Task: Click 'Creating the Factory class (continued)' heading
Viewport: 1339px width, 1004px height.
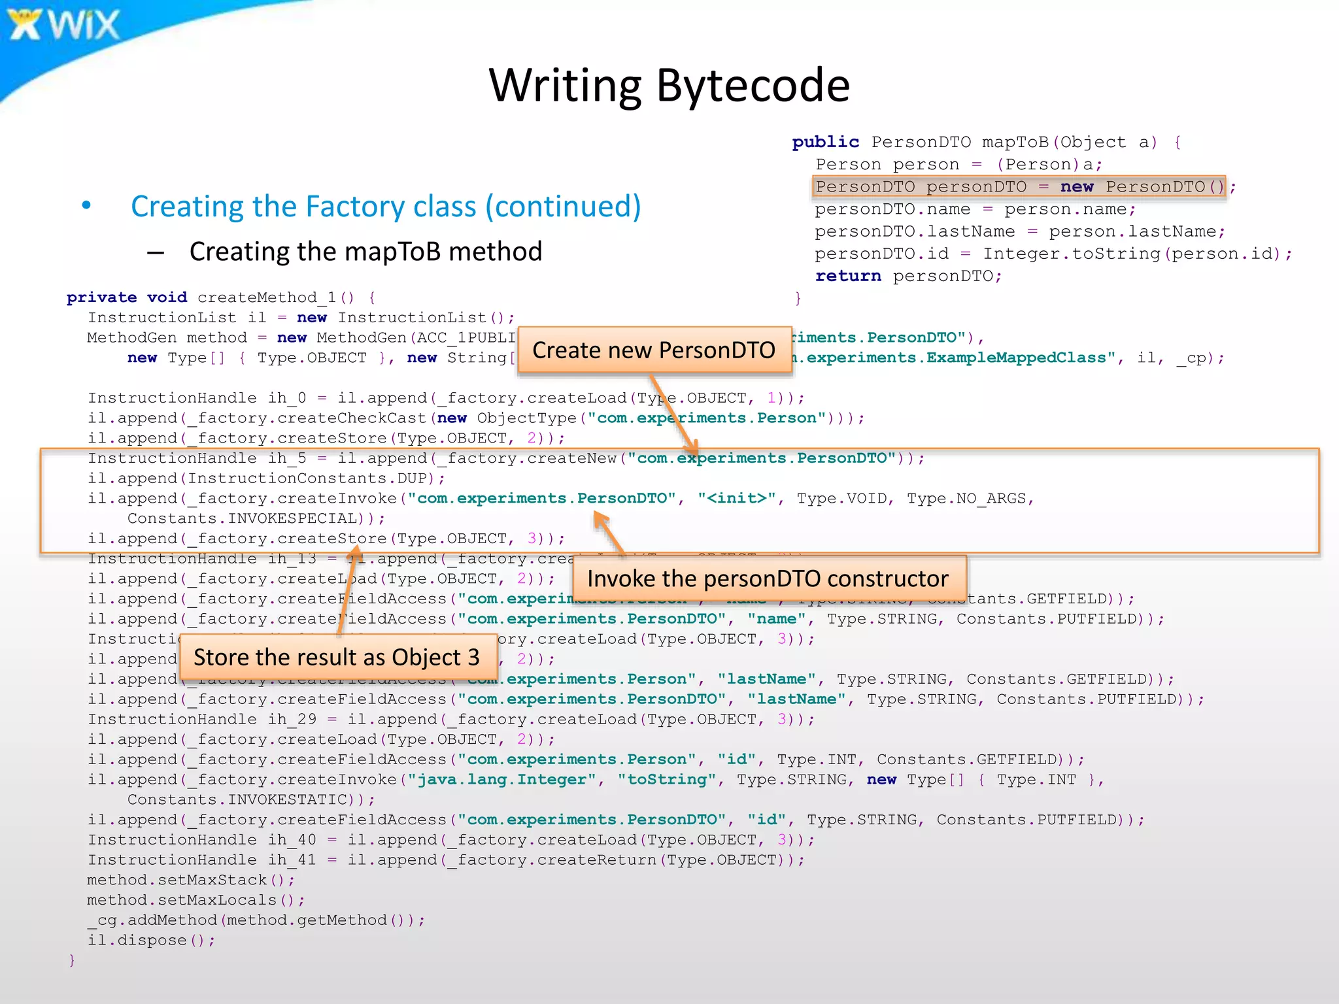Action: coord(386,207)
